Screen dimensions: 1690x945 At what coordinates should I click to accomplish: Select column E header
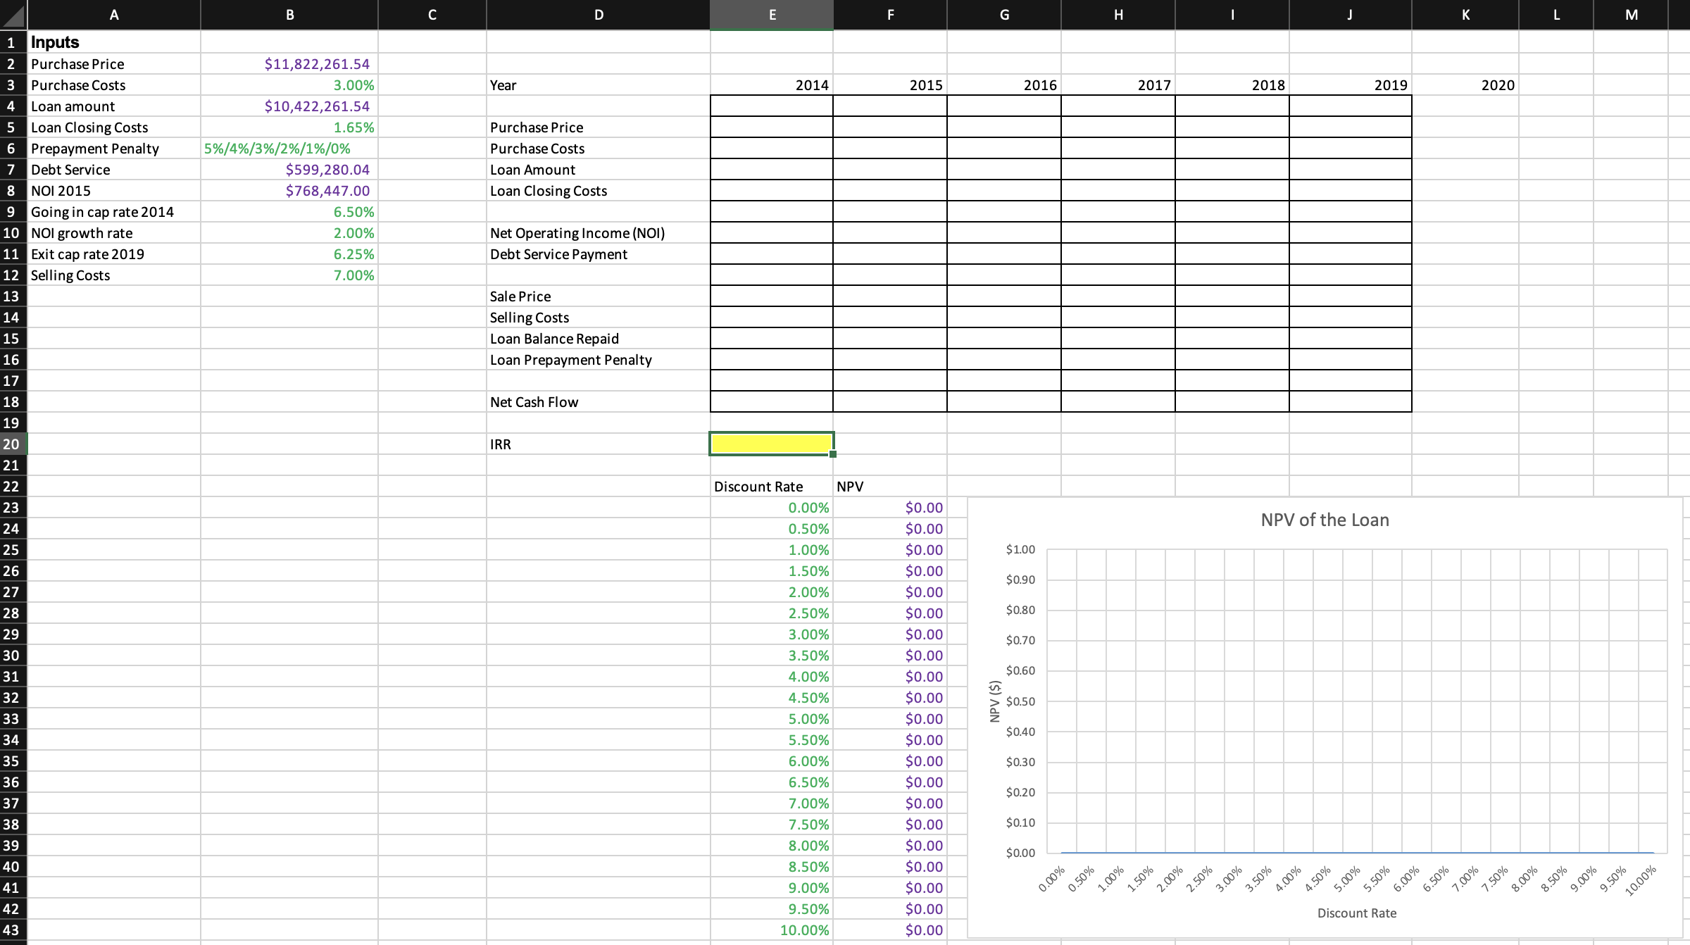(x=772, y=14)
